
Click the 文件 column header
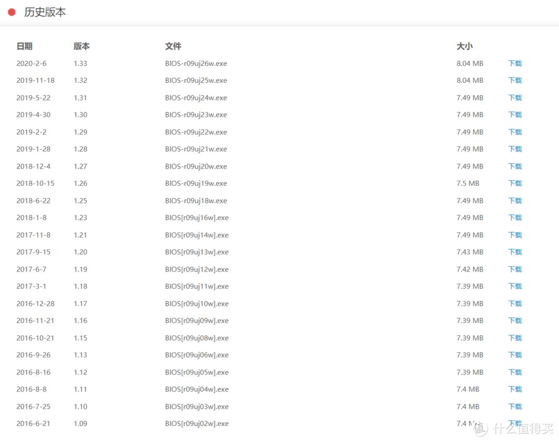point(173,47)
